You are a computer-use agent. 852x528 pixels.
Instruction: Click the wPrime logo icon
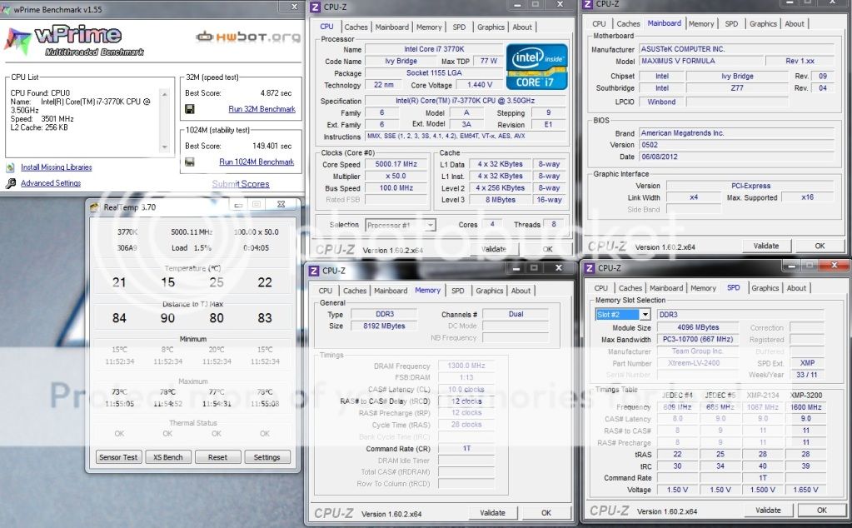point(17,42)
